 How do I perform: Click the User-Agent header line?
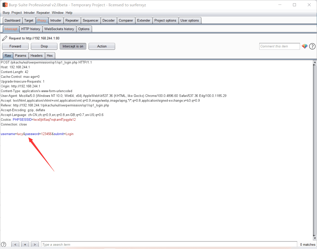[x=114, y=96]
